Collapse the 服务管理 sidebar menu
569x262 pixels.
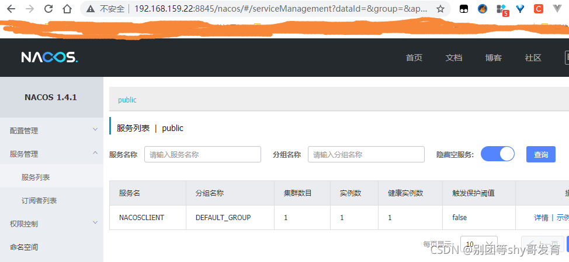pos(51,154)
